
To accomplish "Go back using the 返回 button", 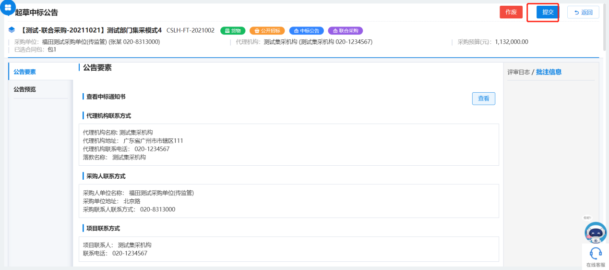I will click(583, 12).
